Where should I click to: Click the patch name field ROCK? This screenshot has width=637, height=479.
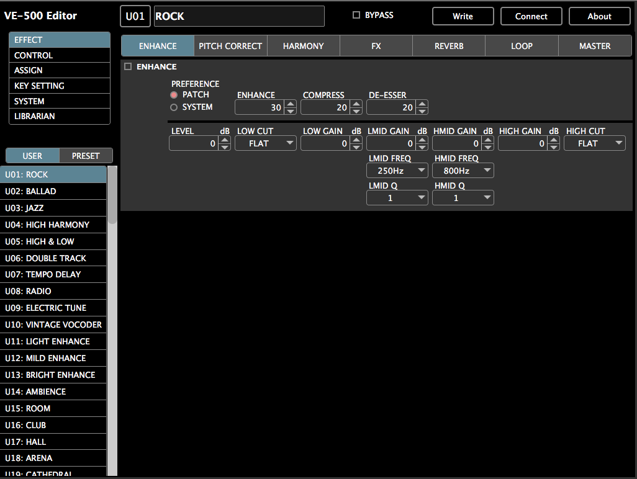239,16
